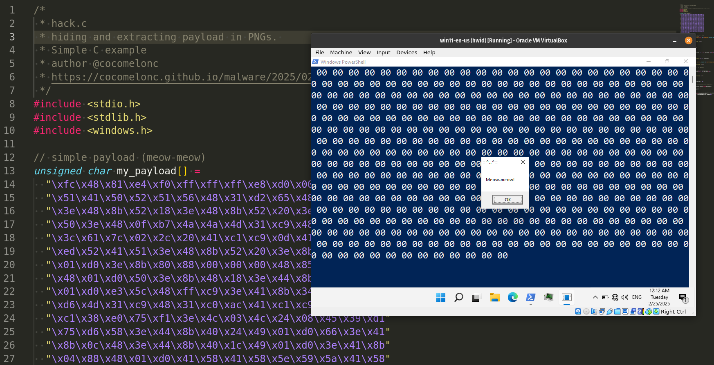Open the VirtualBox View menu

[x=364, y=52]
